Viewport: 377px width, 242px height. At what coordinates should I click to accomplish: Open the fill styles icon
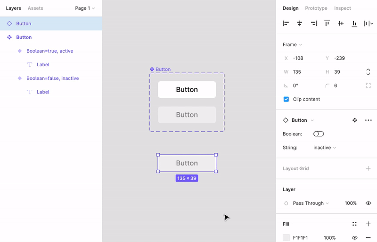(354, 224)
